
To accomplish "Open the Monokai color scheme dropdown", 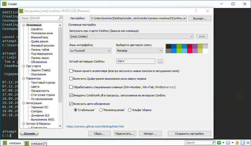I will coord(139,51).
